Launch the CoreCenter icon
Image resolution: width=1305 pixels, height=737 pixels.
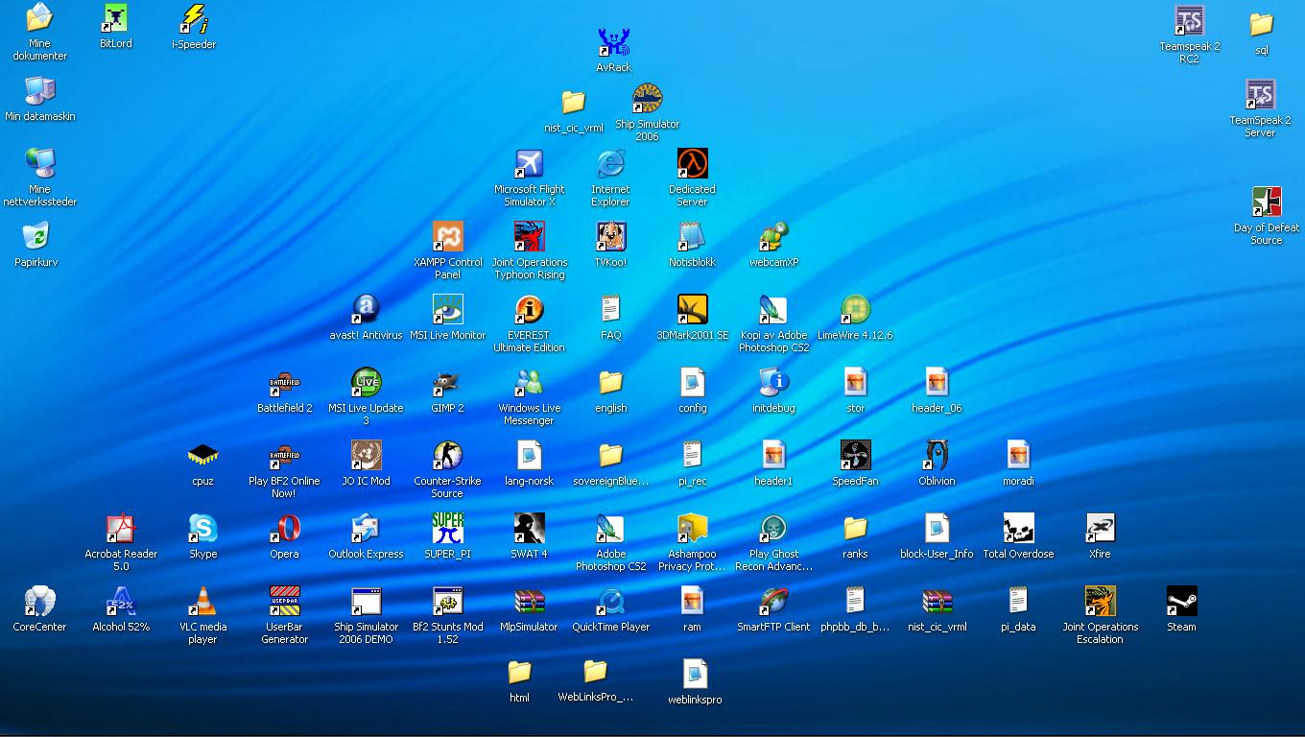(x=39, y=602)
